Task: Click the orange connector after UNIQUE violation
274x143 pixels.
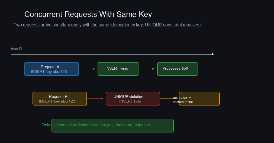Action: pos(168,99)
